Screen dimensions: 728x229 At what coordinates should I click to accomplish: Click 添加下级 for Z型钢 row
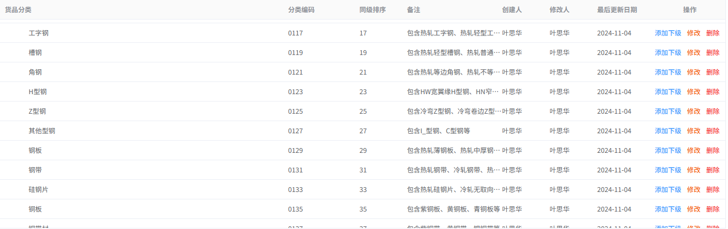tap(668, 111)
